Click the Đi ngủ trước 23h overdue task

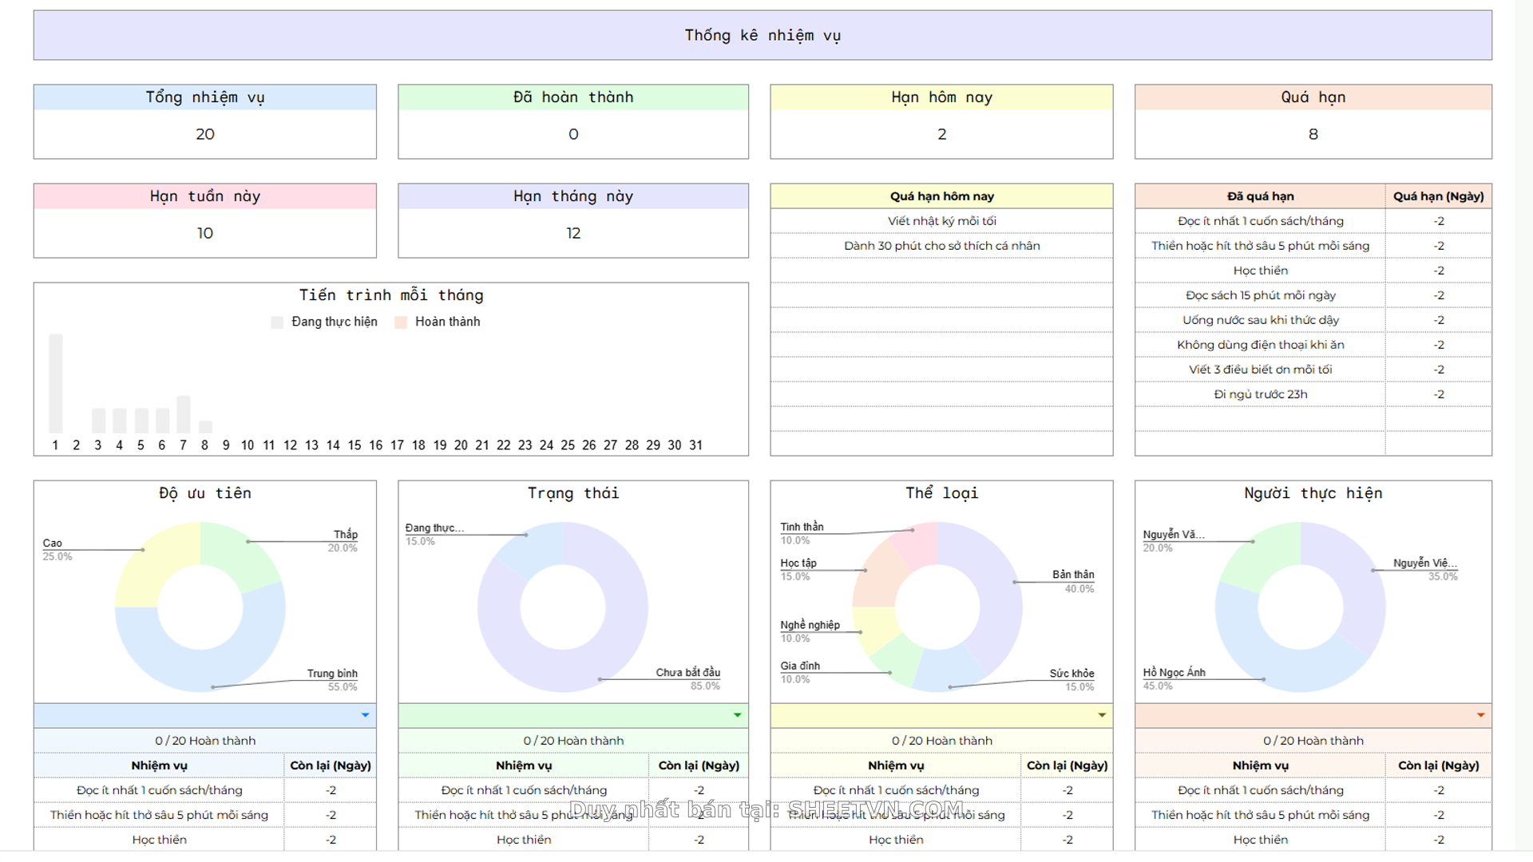point(1260,394)
